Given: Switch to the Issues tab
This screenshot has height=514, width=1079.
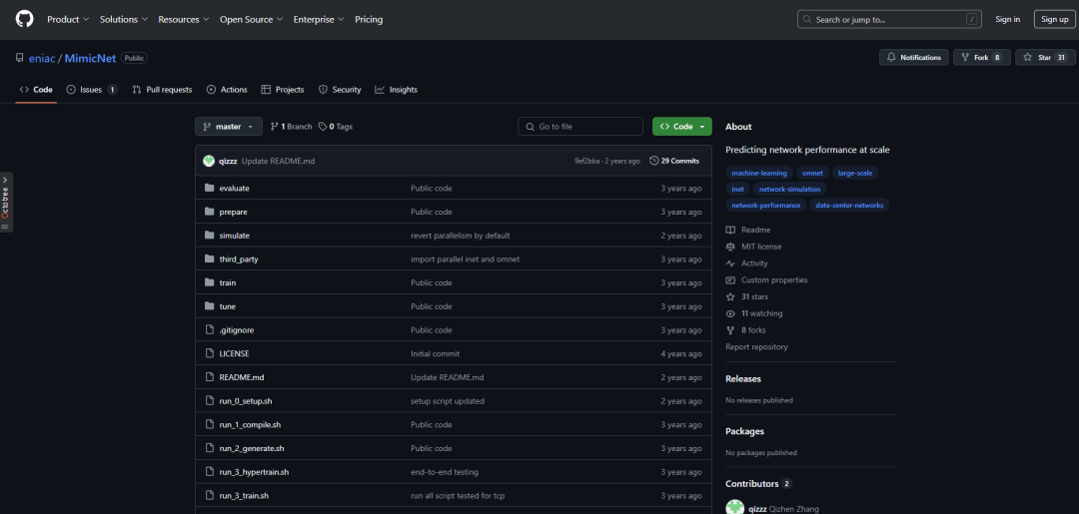Looking at the screenshot, I should pos(92,90).
